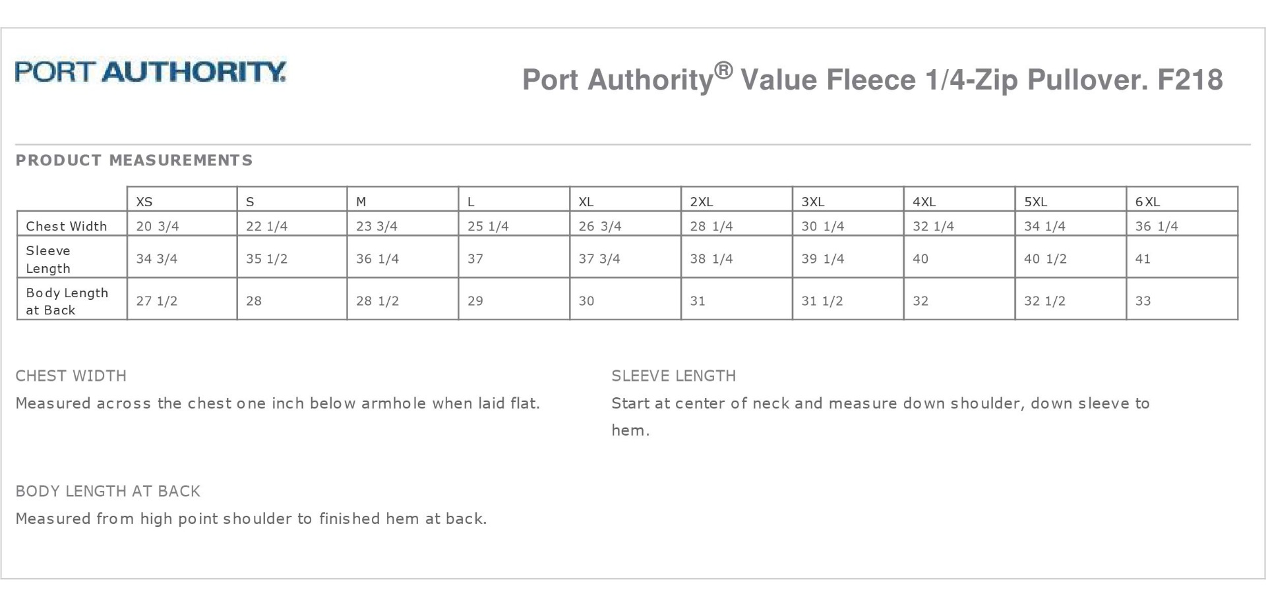Viewport: 1266px width, 593px height.
Task: Select the Body Length at Back row label
Action: tap(67, 301)
